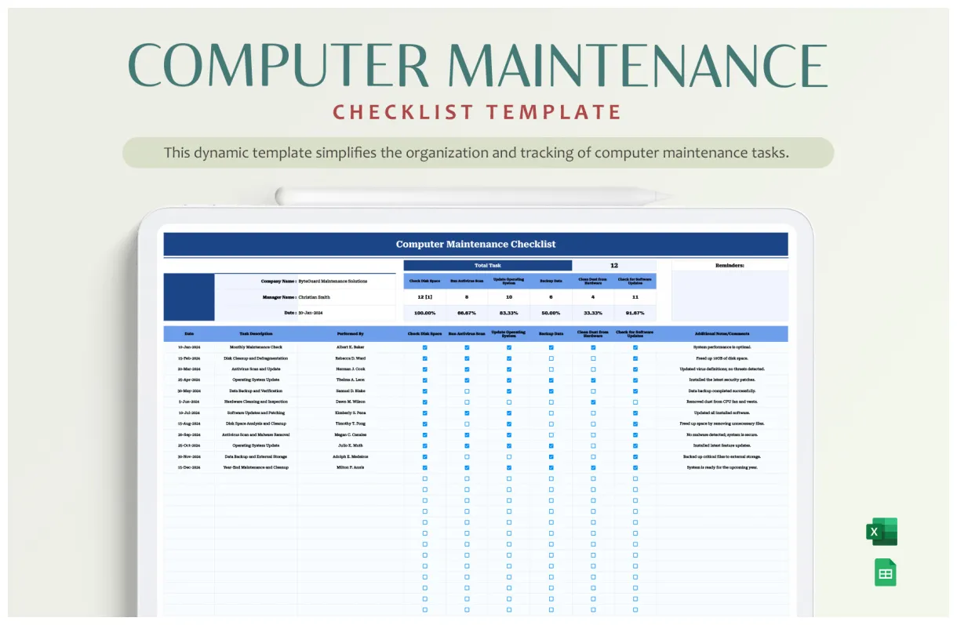Viewport: 957px width, 625px height.
Task: Uncheck Update Operating System for Disk Space Analysis
Action: click(x=508, y=423)
